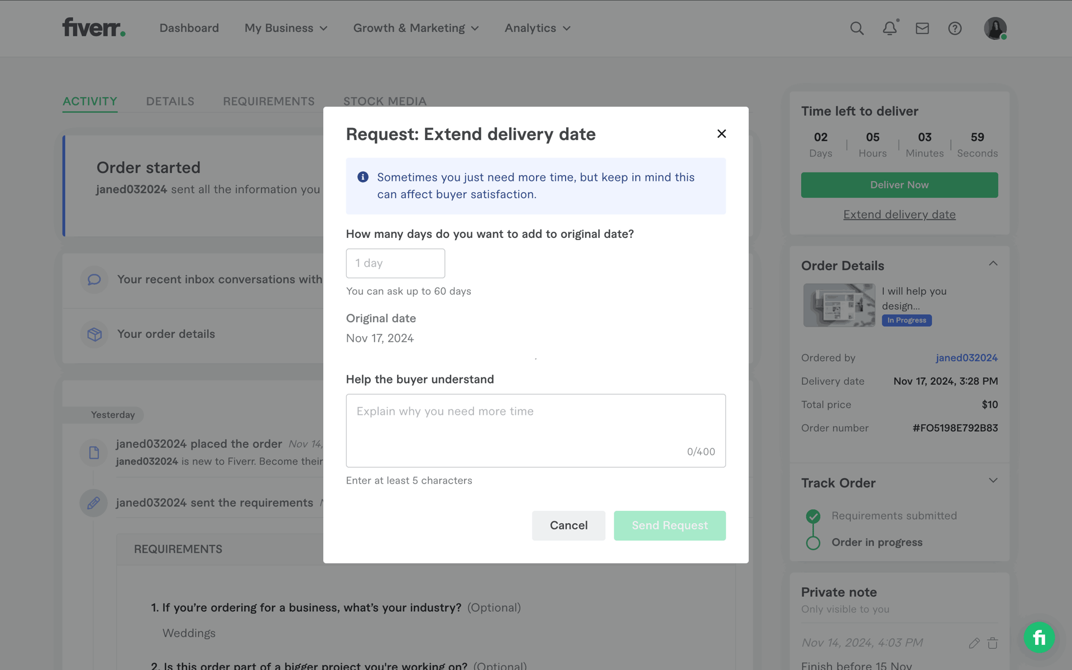The height and width of the screenshot is (670, 1072).
Task: Click the Private note heading
Action: coord(839,592)
